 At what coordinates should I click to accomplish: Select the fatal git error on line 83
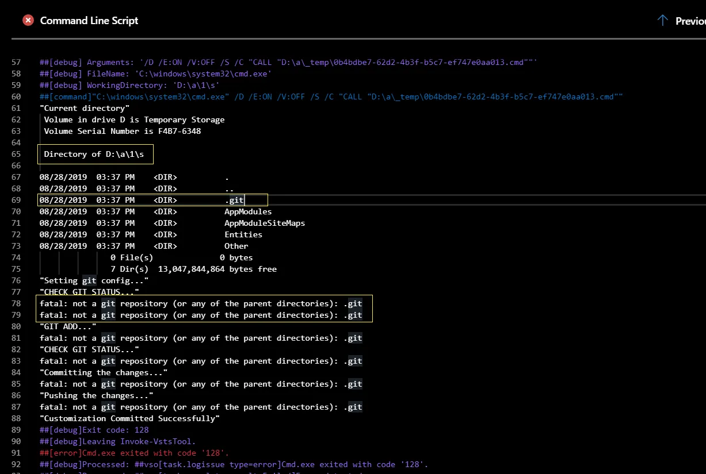201,361
